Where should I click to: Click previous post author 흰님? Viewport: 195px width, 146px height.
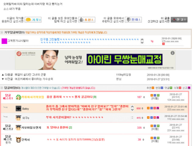tap(119, 79)
